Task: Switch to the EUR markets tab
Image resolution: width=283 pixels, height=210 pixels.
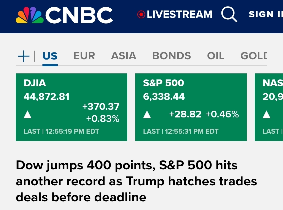Action: tap(84, 56)
